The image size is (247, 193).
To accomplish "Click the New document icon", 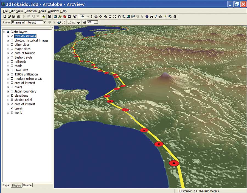I will 5,17.
